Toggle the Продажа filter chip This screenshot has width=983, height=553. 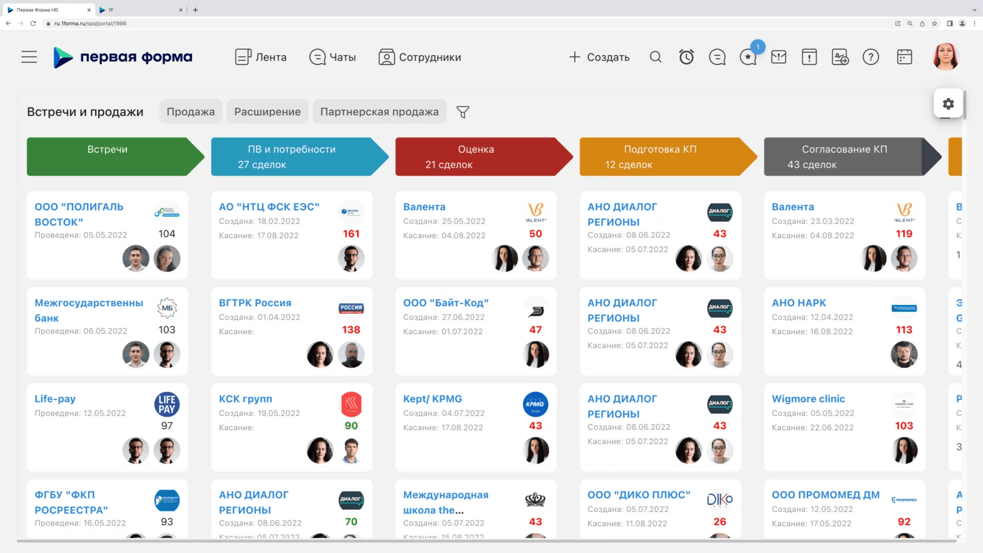[191, 112]
